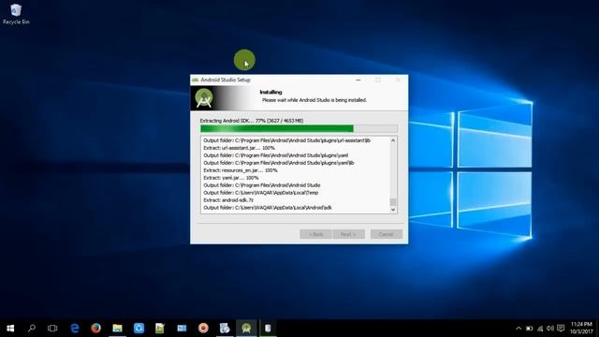Click the Windows Start button
The width and height of the screenshot is (599, 337).
10,329
